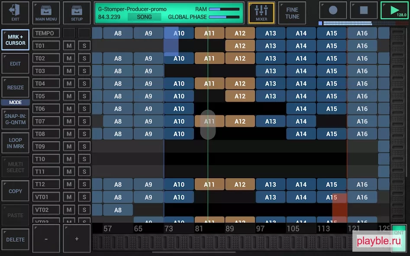Open the MAIN MENU drawer icon
Viewport: 410px width, 256px height.
click(x=46, y=13)
